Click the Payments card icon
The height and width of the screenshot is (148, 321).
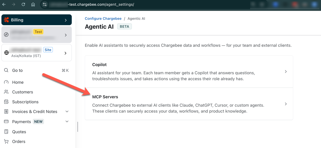coord(6,122)
